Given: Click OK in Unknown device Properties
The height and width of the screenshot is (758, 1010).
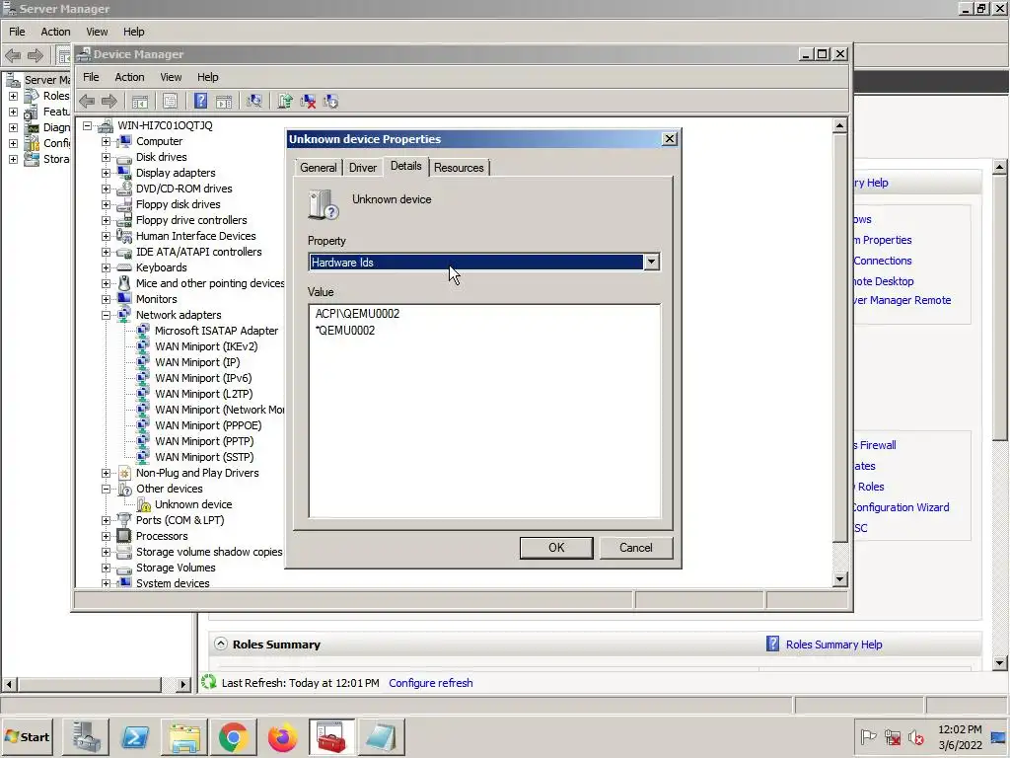Looking at the screenshot, I should [x=556, y=547].
